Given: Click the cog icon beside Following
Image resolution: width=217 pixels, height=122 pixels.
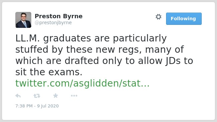Looking at the screenshot, I should click(158, 17).
